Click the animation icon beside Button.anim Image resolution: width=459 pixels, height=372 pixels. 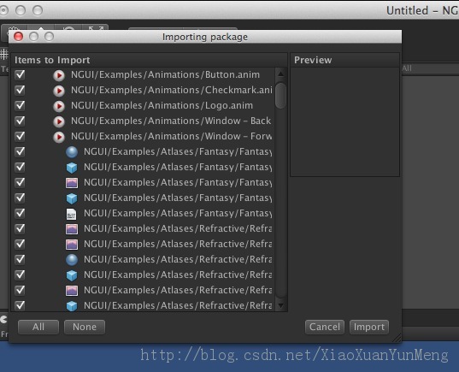(x=59, y=75)
